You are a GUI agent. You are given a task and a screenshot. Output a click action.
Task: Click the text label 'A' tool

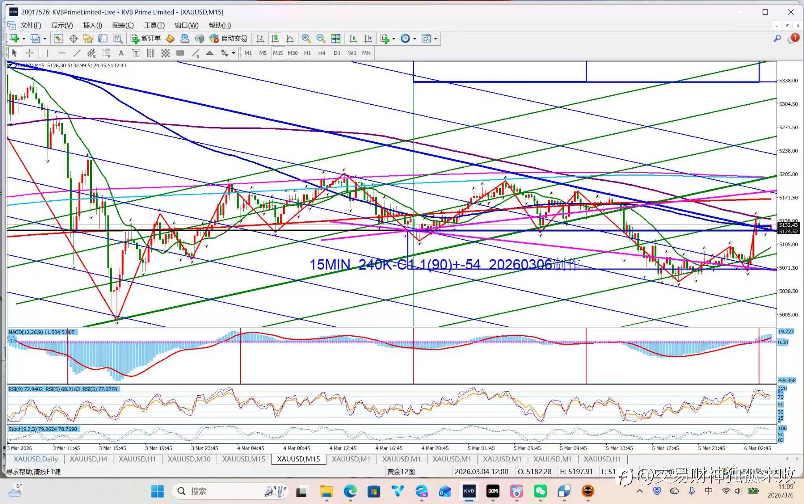tap(121, 53)
